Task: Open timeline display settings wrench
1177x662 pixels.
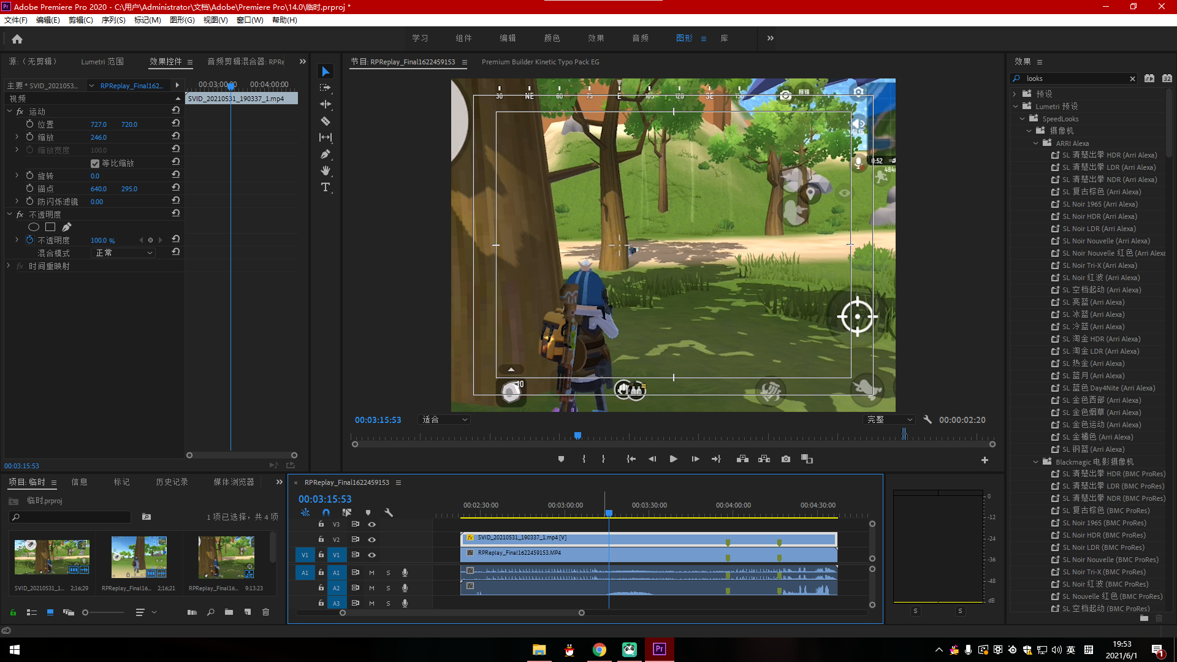Action: click(x=389, y=512)
